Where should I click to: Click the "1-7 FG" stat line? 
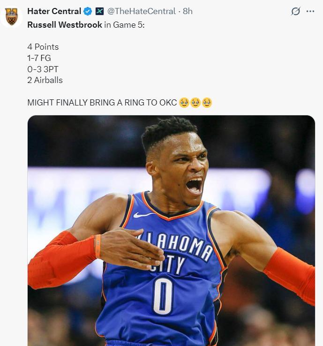pyautogui.click(x=39, y=58)
